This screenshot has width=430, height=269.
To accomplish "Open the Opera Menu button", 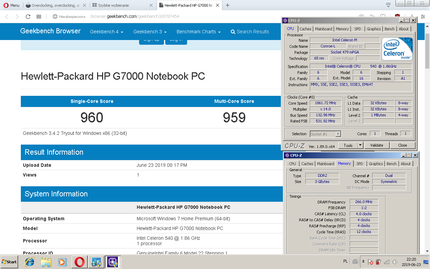I will (x=12, y=5).
